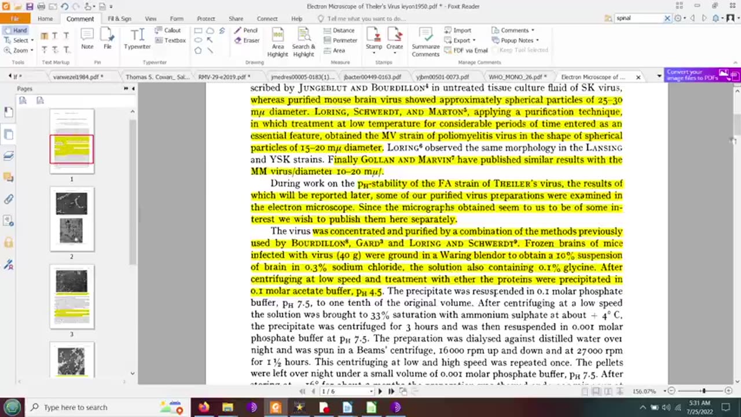Viewport: 741px width, 417px height.
Task: Switch to the vanwezel1984.pdf document tab
Action: click(x=78, y=76)
